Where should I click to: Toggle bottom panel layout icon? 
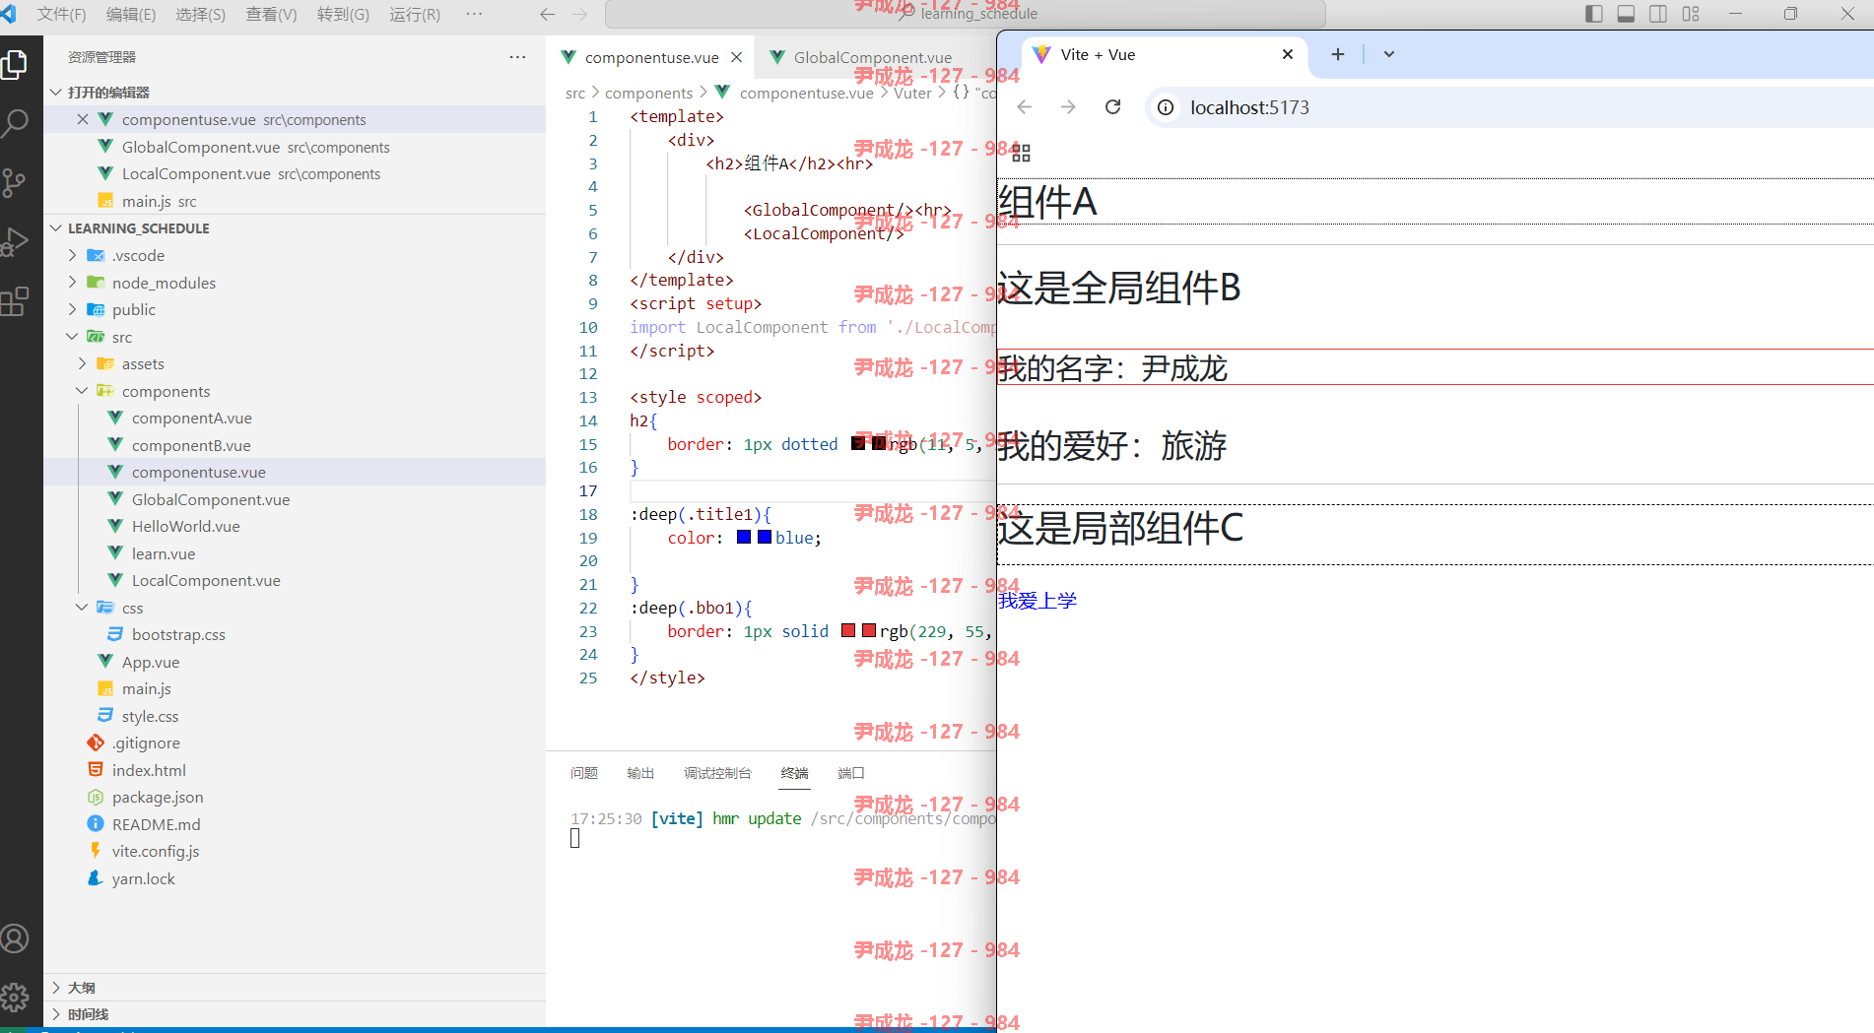coord(1627,14)
